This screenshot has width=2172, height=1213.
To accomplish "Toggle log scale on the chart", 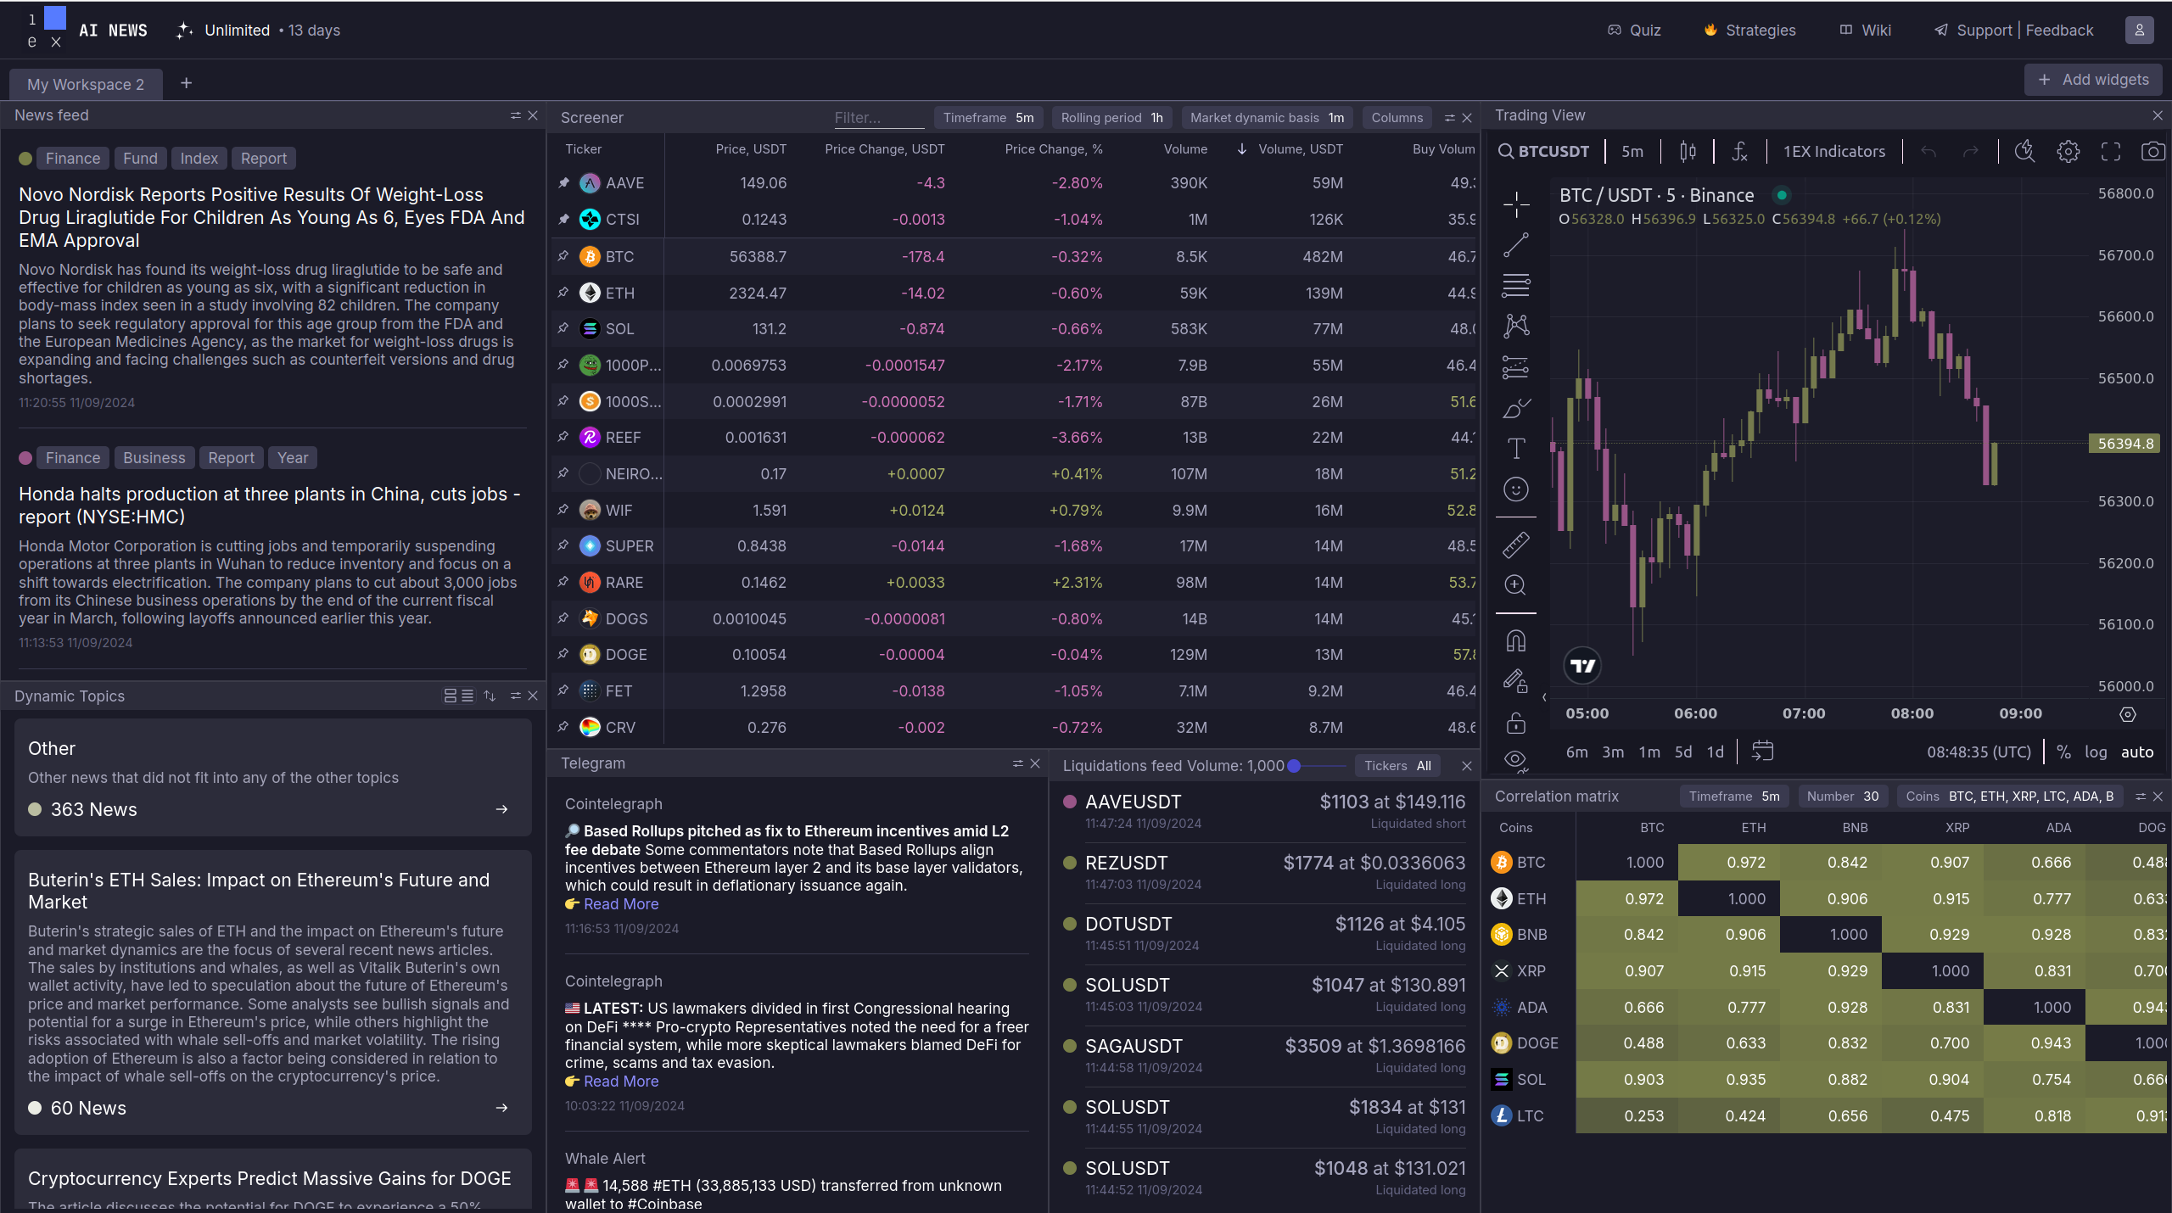I will point(2095,752).
